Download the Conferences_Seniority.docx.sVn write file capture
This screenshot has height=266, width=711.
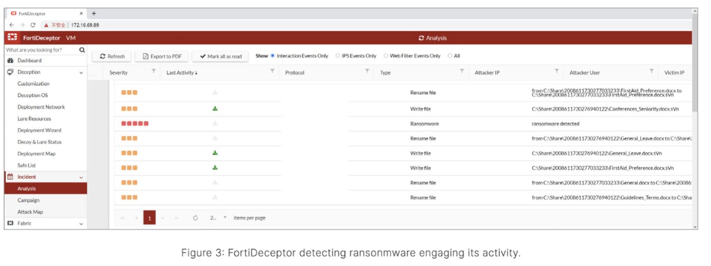tap(215, 109)
